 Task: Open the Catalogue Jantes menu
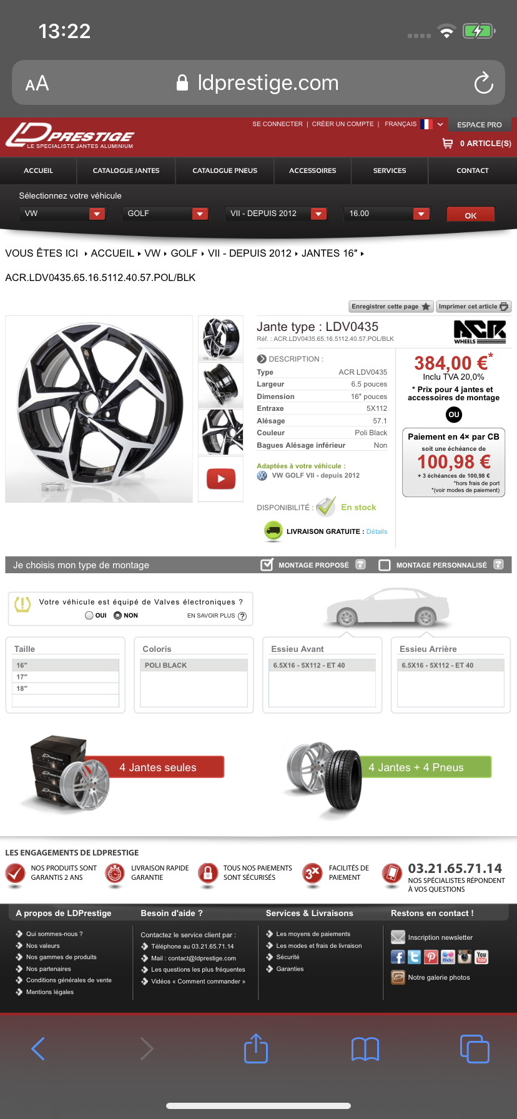coord(126,170)
